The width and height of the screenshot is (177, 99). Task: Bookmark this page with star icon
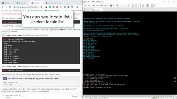point(41,7)
